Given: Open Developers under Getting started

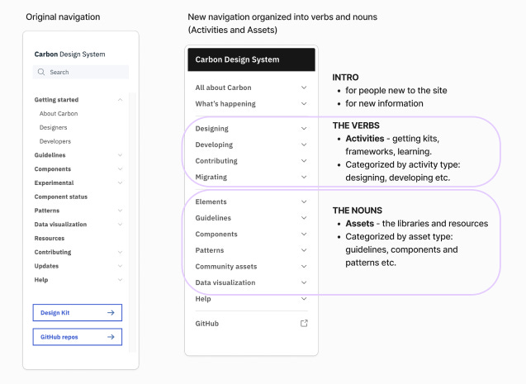Looking at the screenshot, I should (55, 141).
